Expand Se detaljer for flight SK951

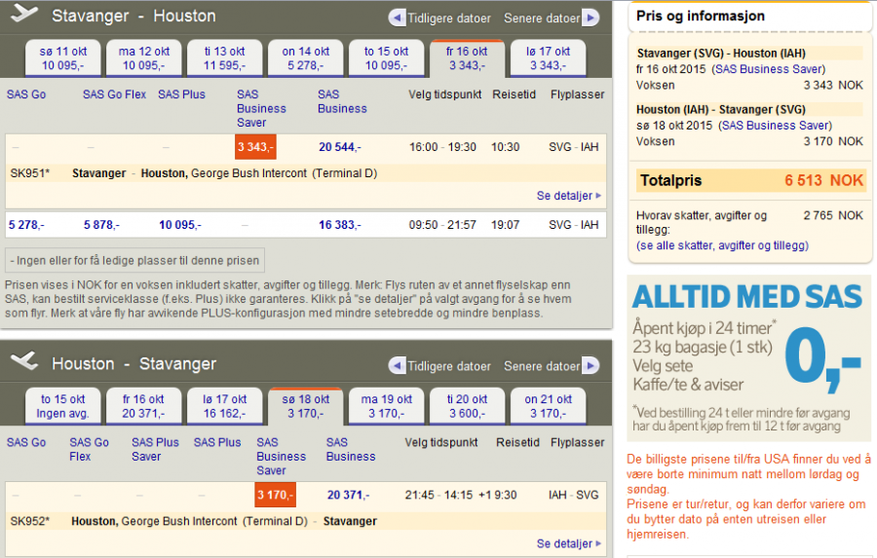[568, 196]
